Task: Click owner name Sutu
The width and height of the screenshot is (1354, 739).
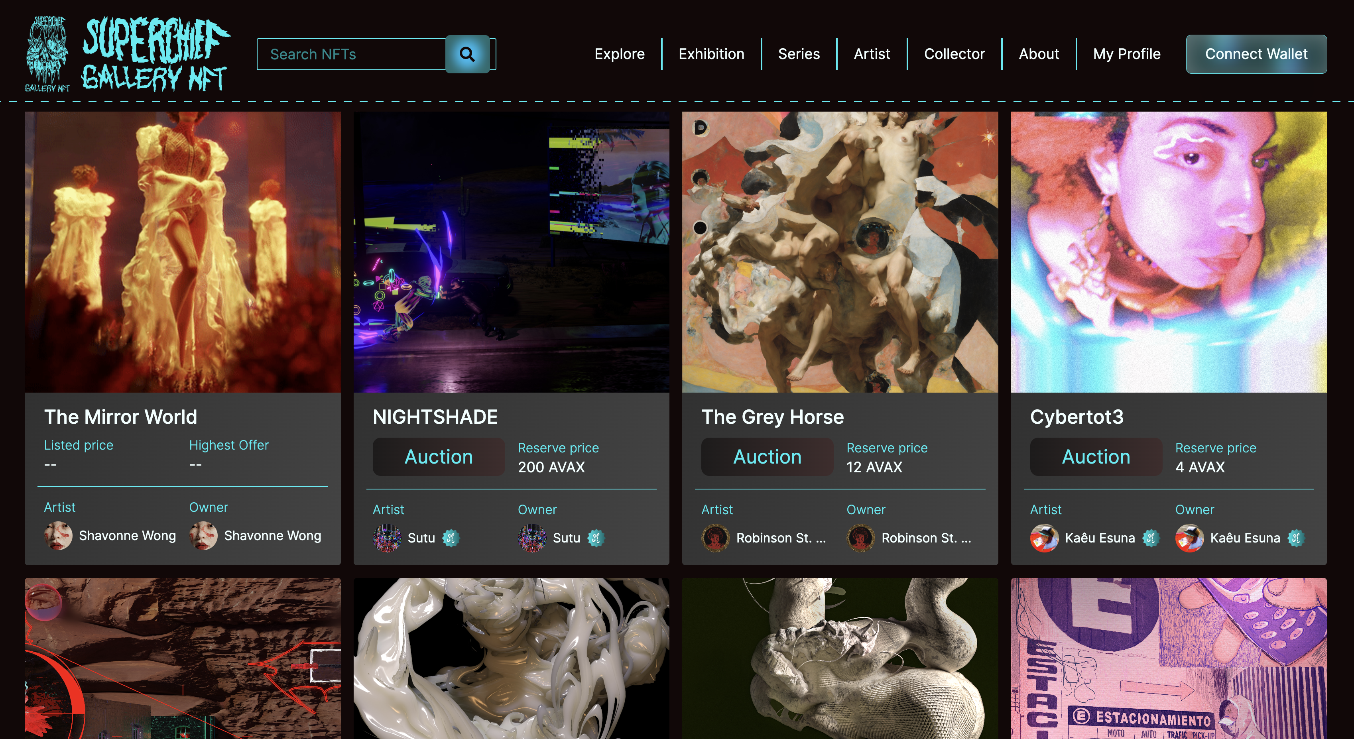Action: point(566,538)
